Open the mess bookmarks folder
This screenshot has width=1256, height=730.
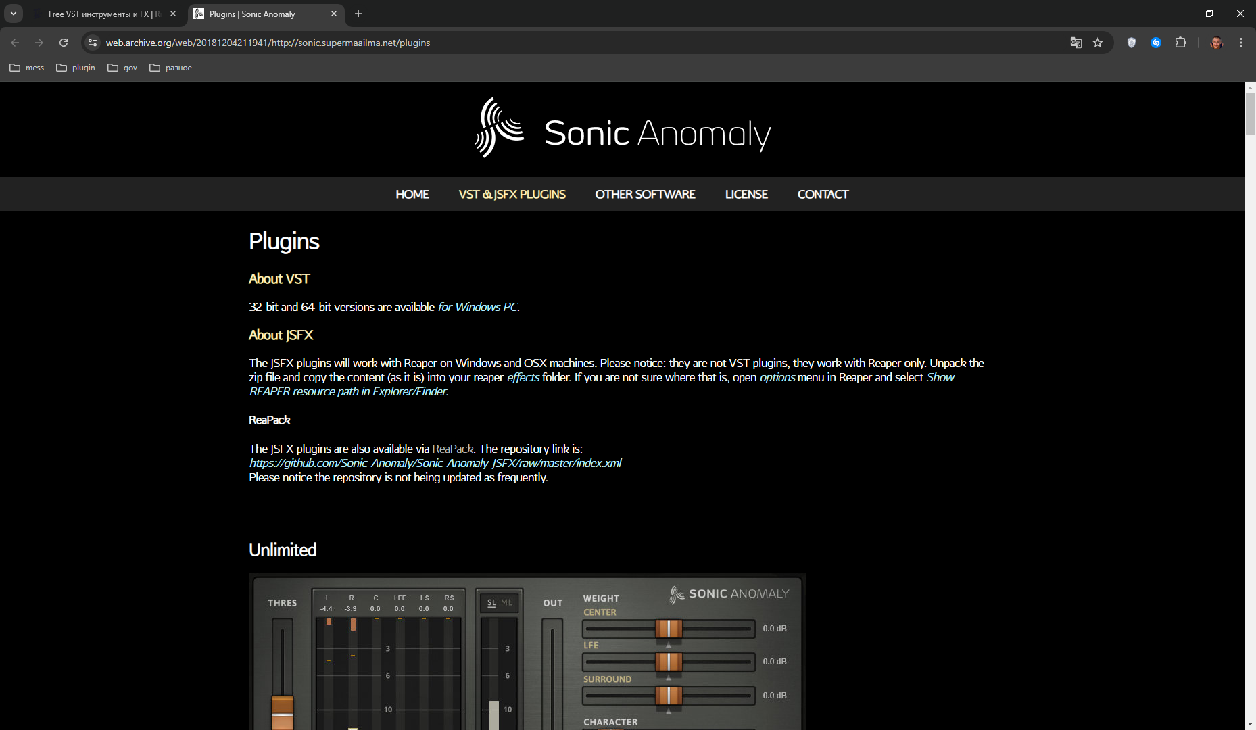click(27, 68)
